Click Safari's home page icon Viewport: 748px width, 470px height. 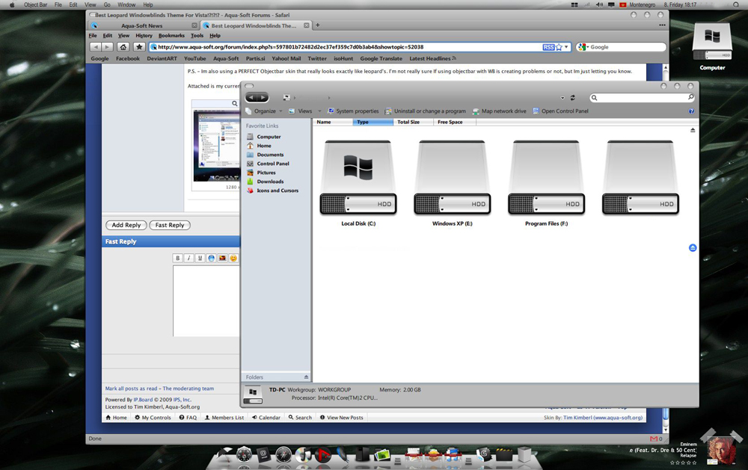123,47
